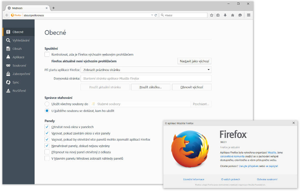Image resolution: width=300 pixels, height=191 pixels.
Task: Toggle warning about opening many panels slowing Firefox
Action: (x=47, y=139)
